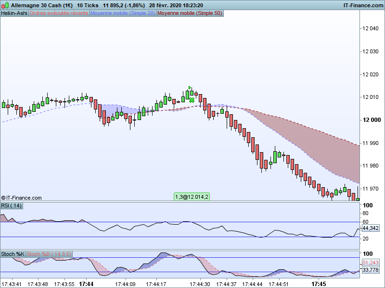Click the green cross executed-order marker

[192, 100]
